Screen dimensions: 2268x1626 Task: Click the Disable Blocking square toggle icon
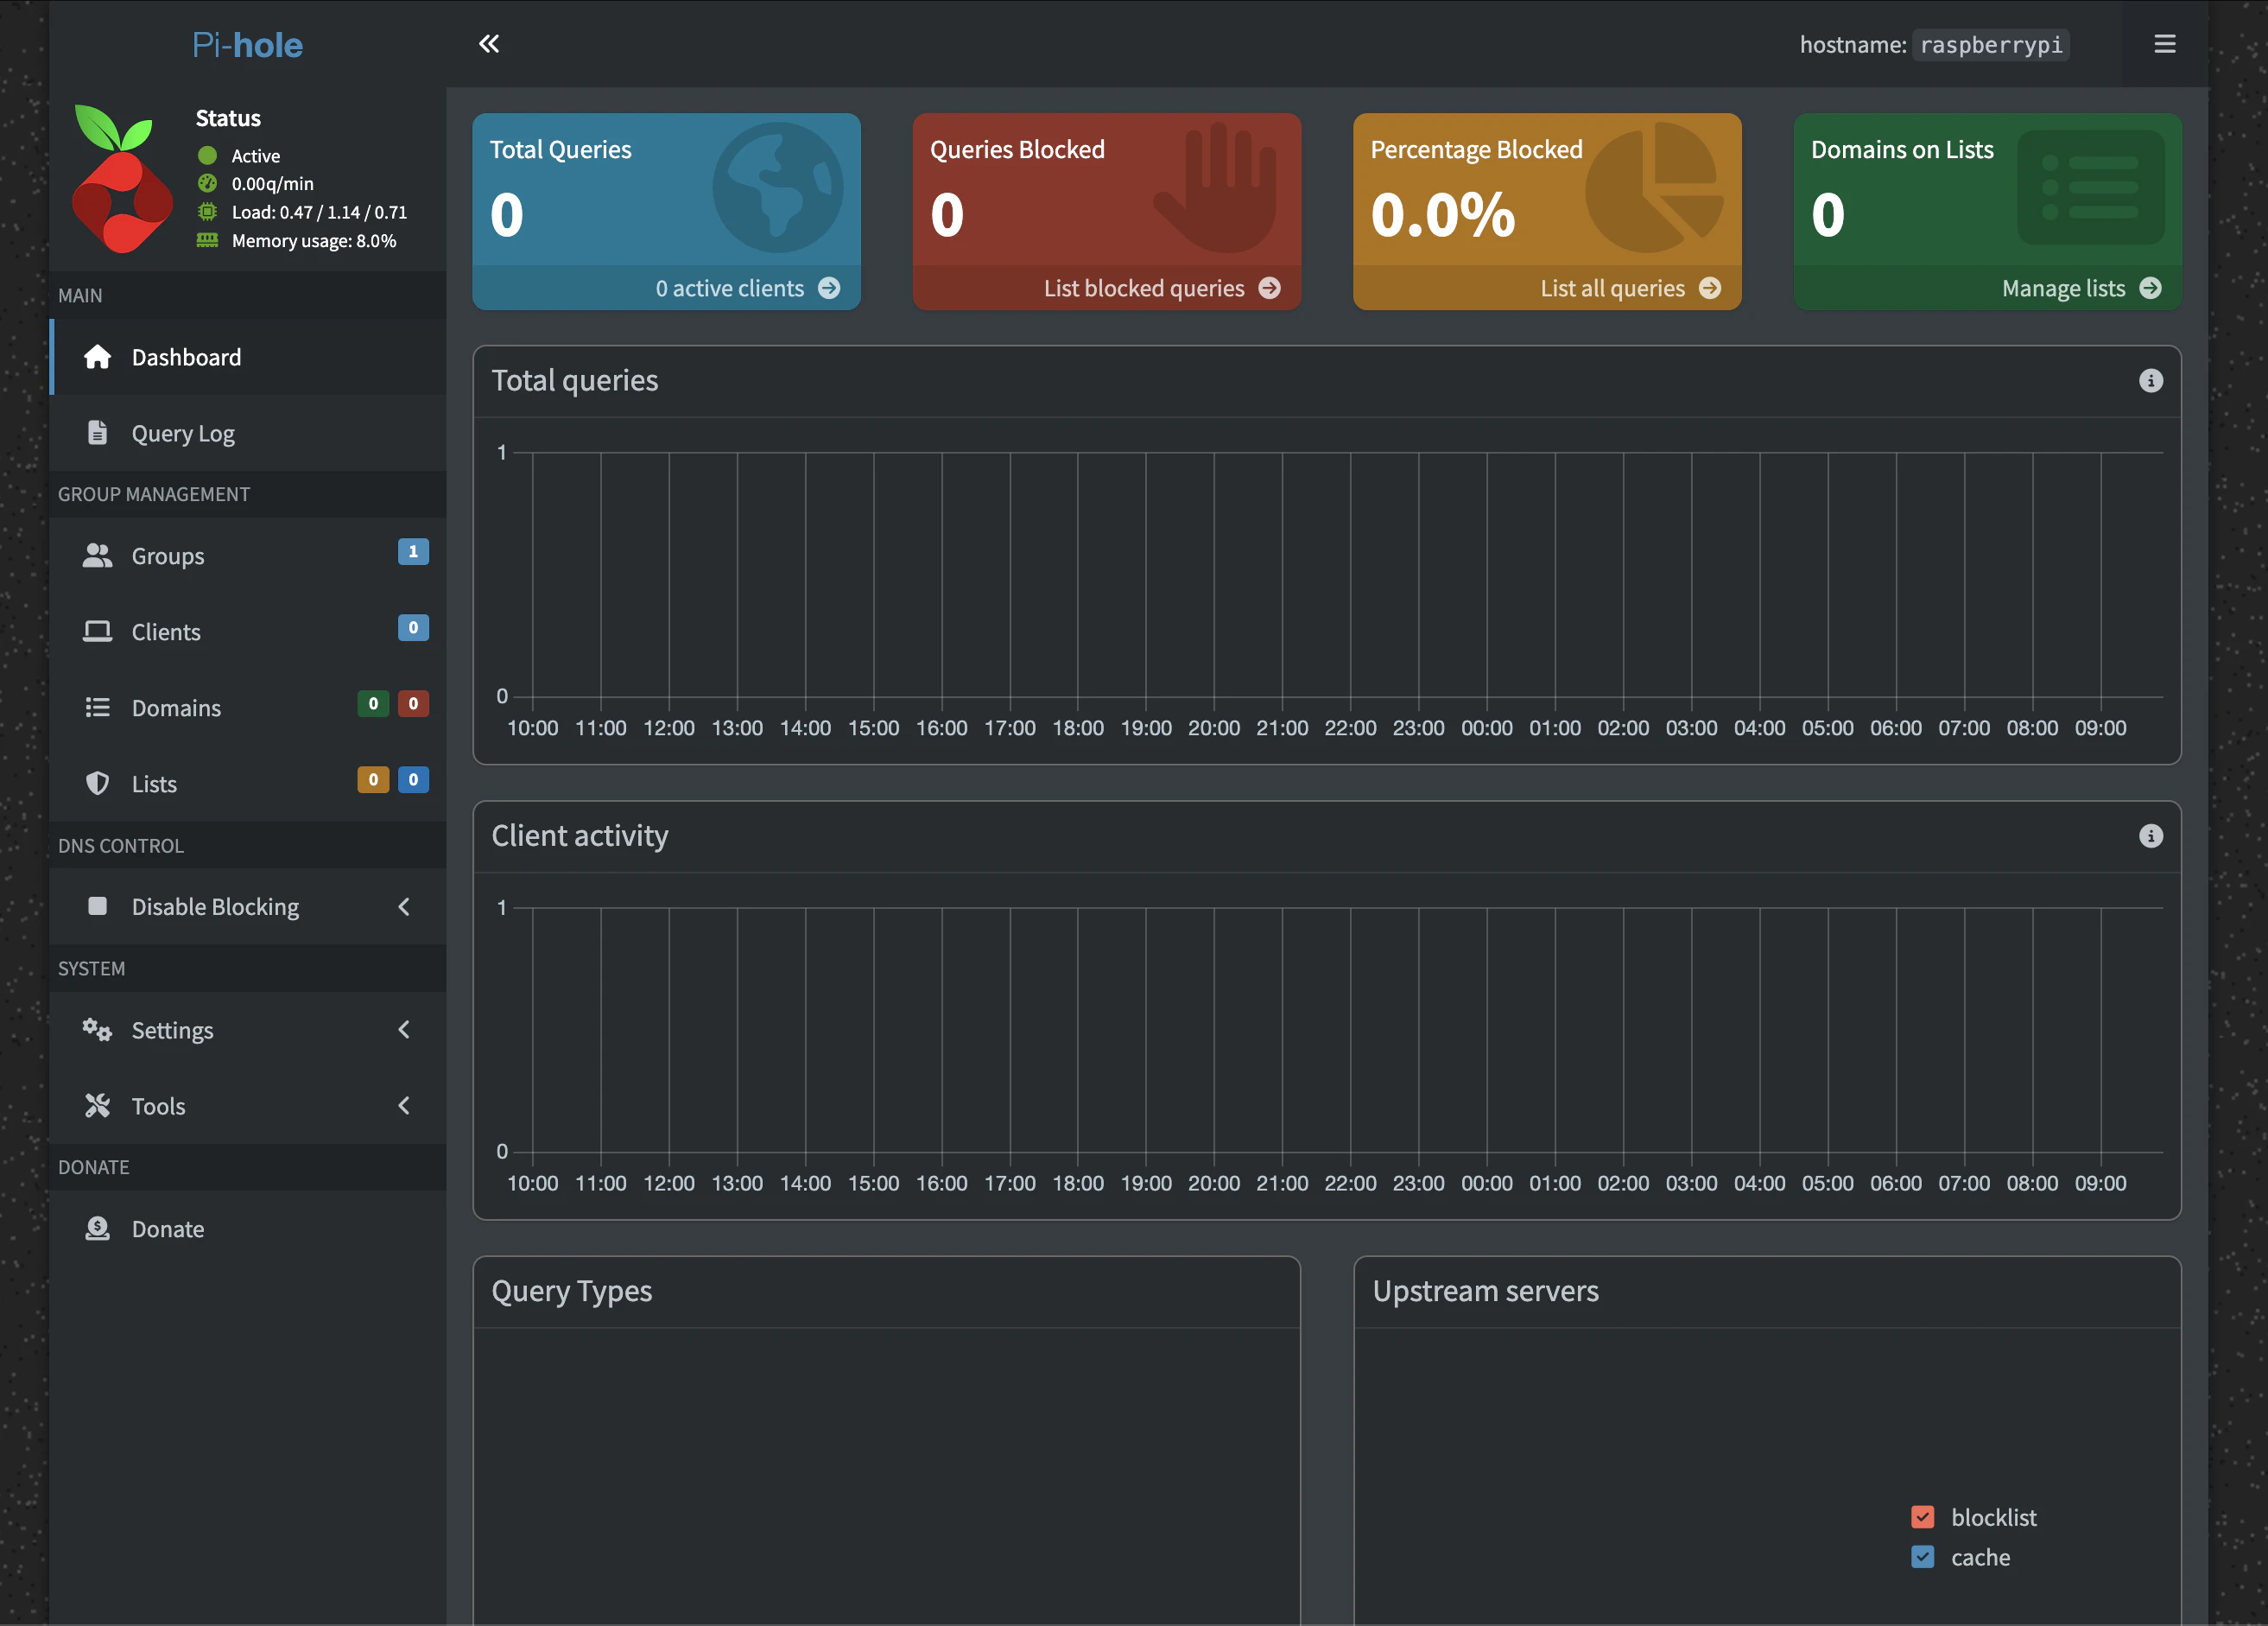pos(97,906)
